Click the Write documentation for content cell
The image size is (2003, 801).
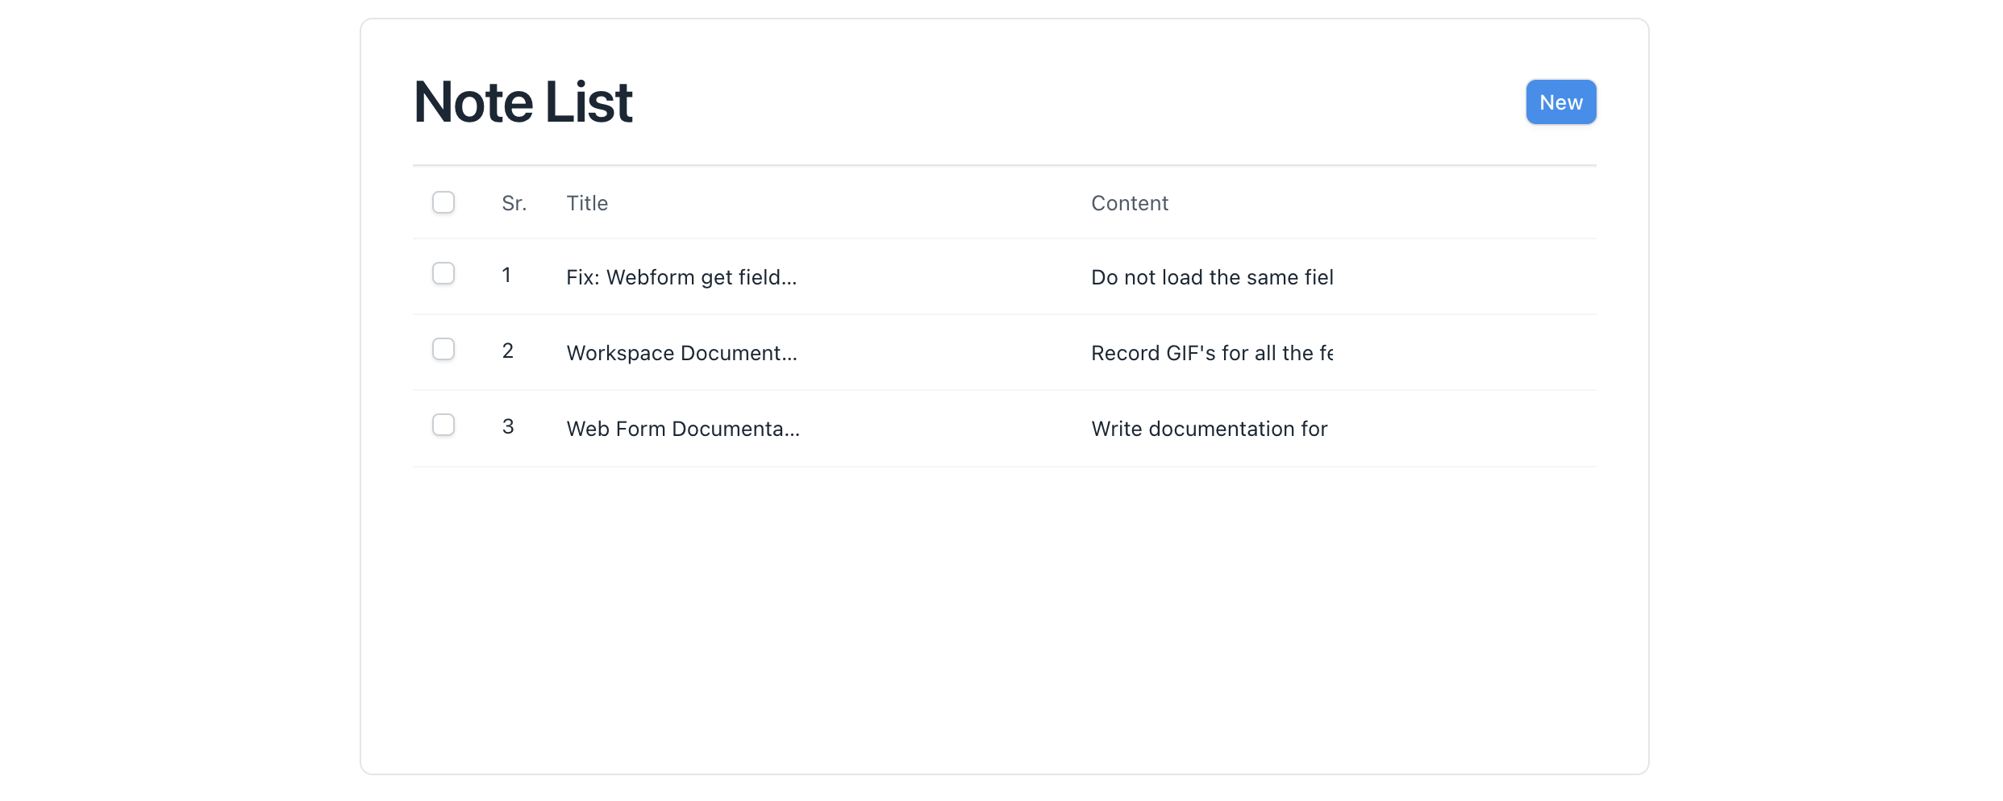1210,429
